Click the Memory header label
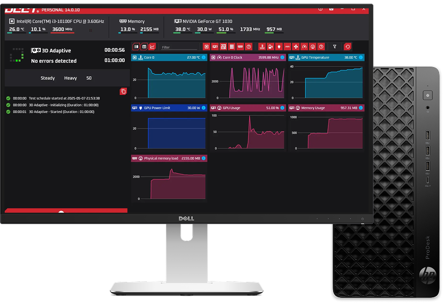 point(136,21)
